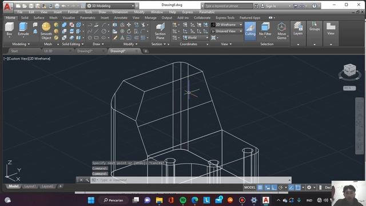
Task: Switch to the Solid ribbon tab
Action: (x=25, y=18)
